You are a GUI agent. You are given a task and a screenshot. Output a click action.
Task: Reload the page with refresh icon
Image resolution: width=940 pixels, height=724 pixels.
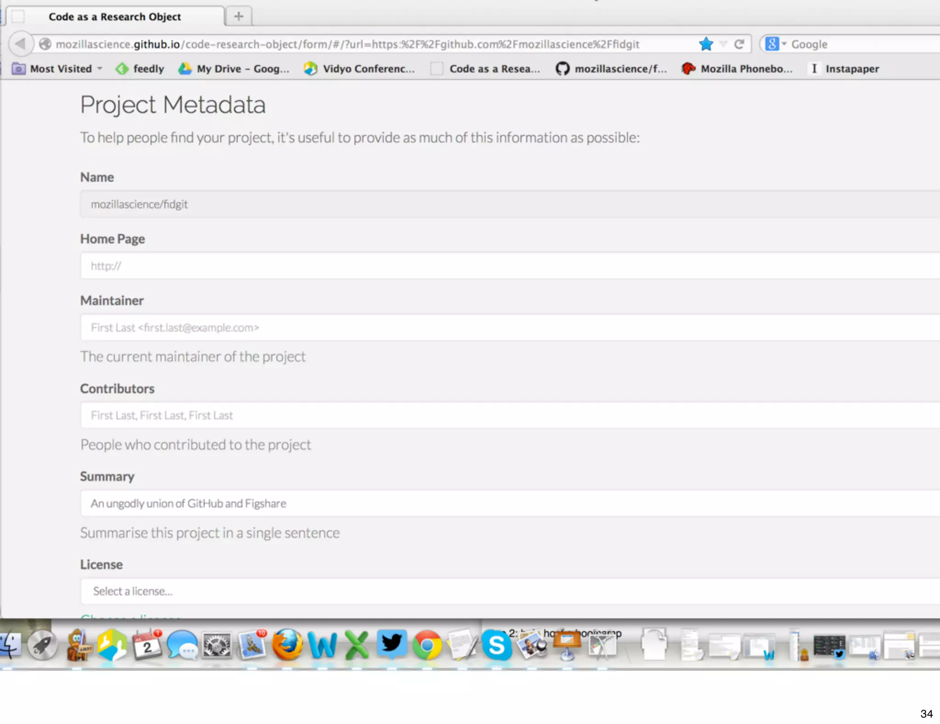(x=739, y=44)
